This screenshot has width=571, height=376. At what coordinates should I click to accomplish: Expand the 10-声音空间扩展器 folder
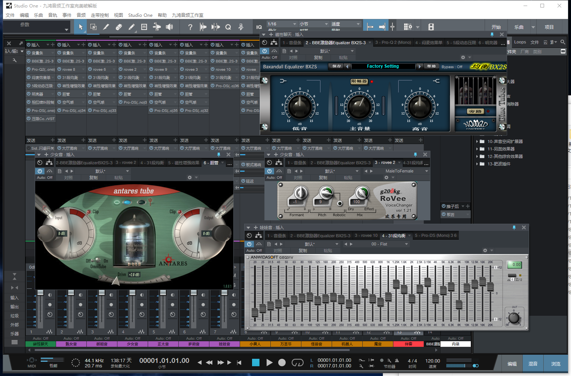[477, 141]
